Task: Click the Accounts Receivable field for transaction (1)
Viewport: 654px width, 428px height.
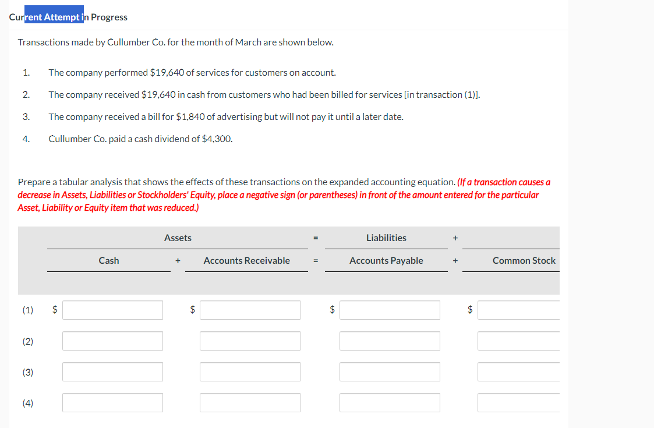Action: [x=250, y=310]
